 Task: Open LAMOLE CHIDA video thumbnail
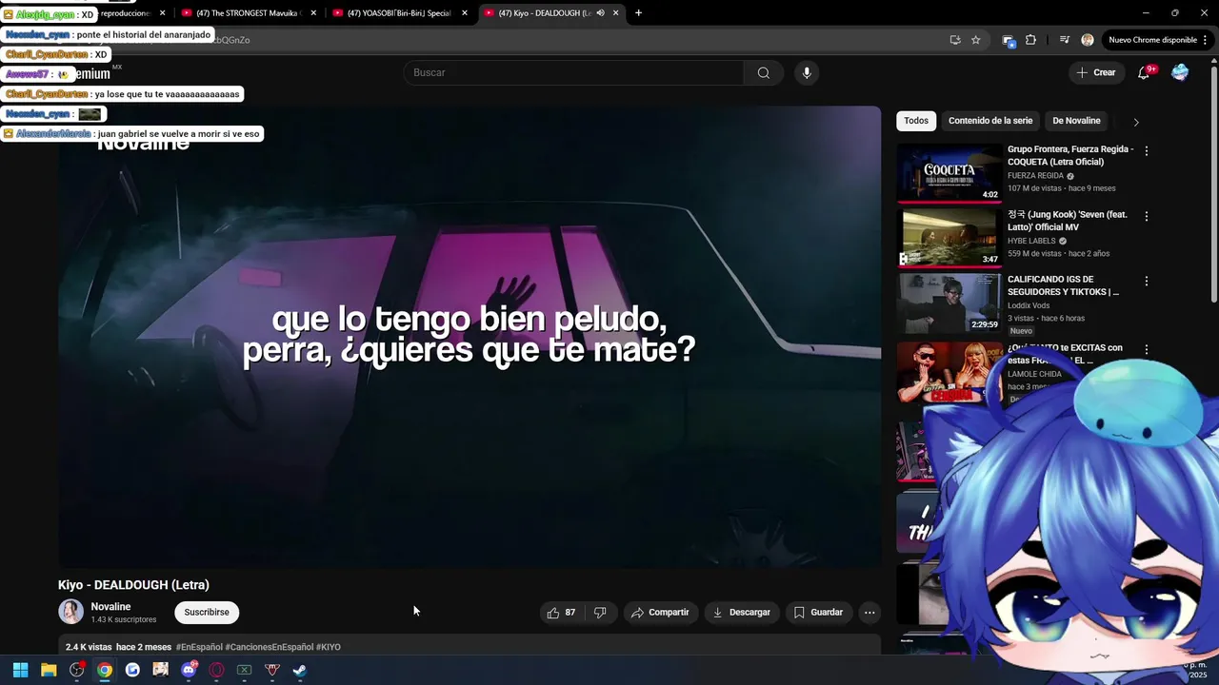949,371
